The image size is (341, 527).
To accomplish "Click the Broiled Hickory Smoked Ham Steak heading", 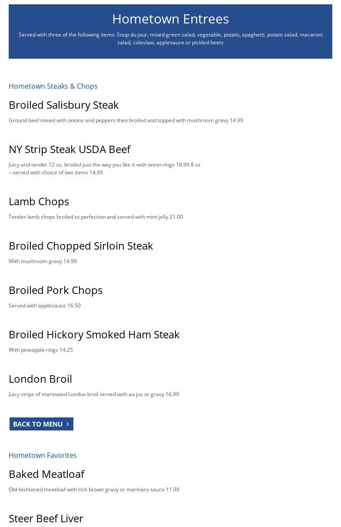I will [x=94, y=334].
